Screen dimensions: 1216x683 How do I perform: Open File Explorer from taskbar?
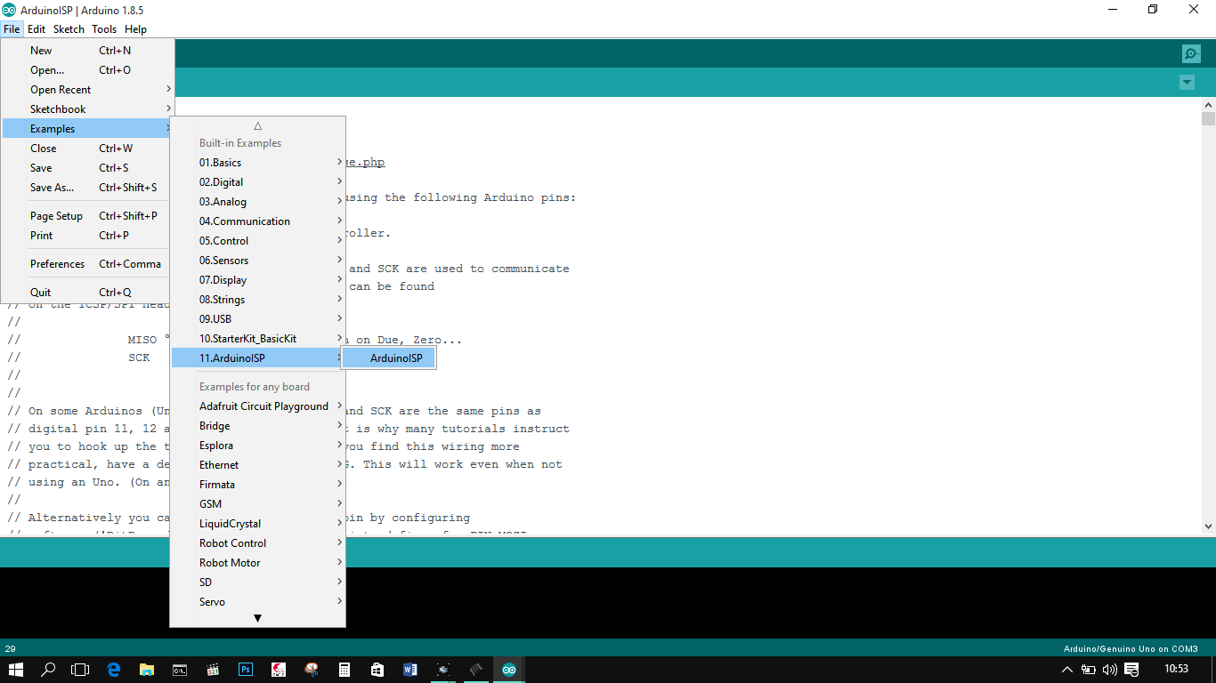tap(147, 669)
